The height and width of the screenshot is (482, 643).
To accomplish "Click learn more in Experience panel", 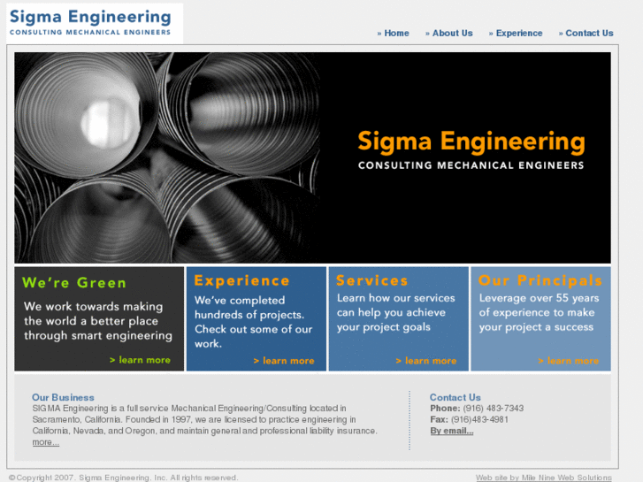I will click(x=284, y=361).
